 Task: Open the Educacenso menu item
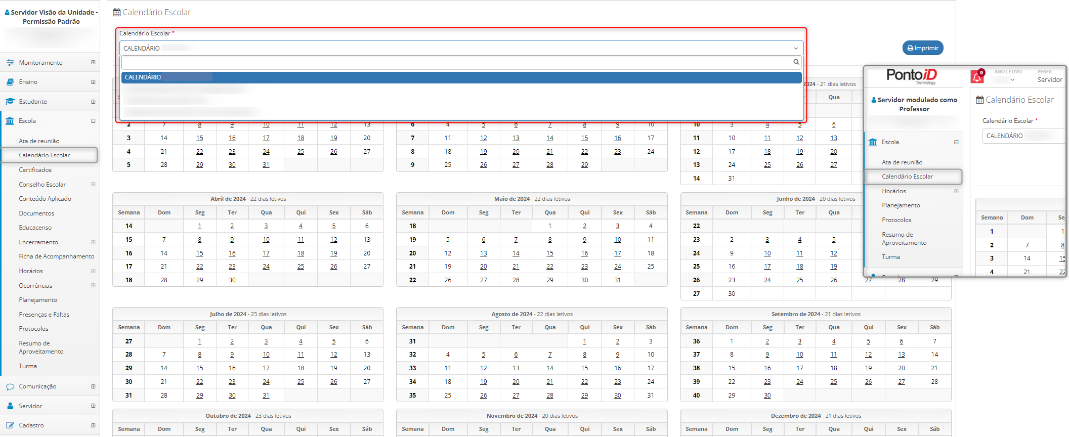pyautogui.click(x=35, y=228)
